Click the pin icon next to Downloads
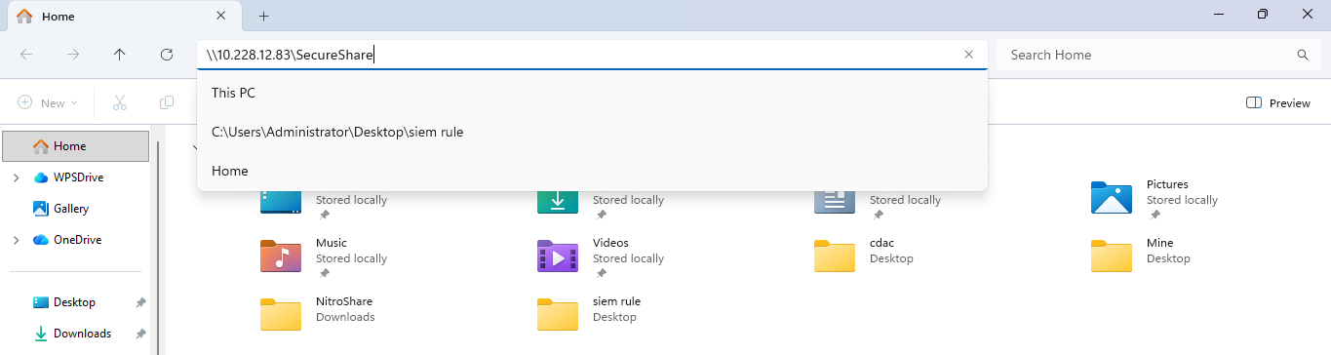Viewport: 1331px width, 355px height. [140, 334]
